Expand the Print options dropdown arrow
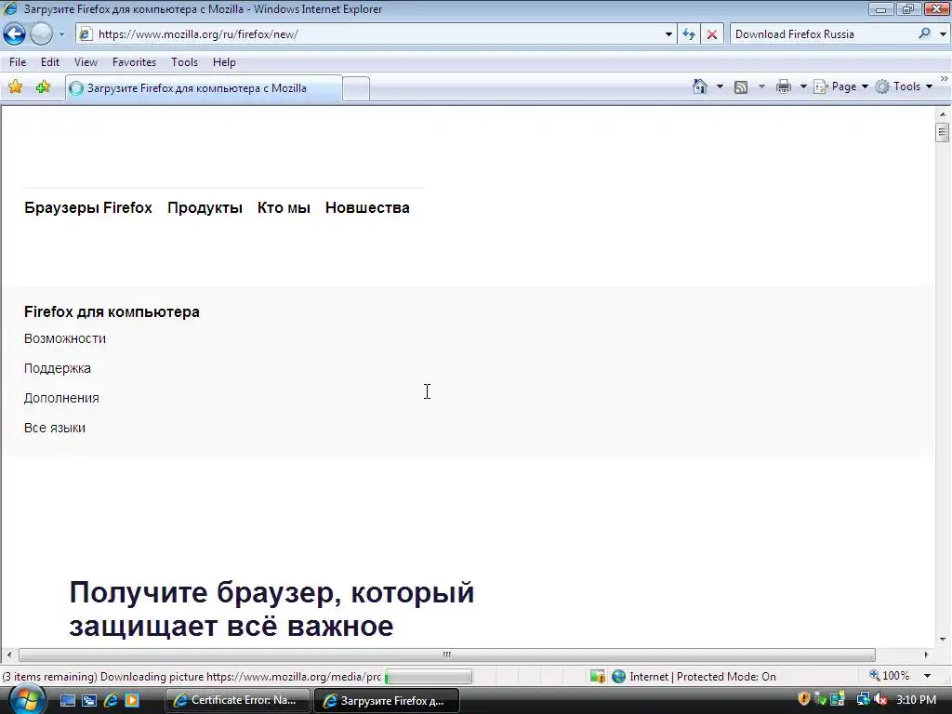This screenshot has height=714, width=952. pos(802,86)
